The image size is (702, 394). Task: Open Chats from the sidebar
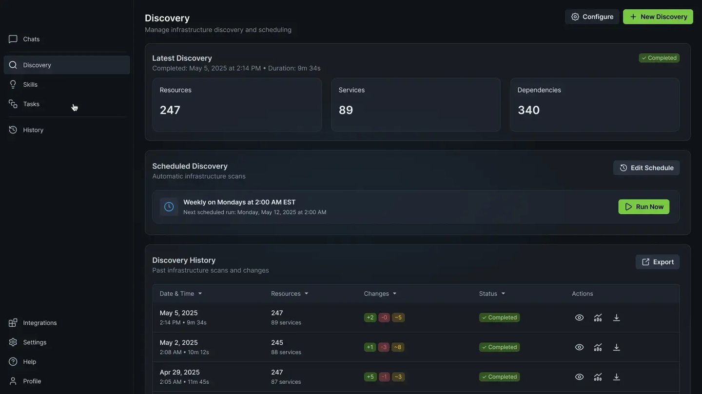[x=31, y=39]
